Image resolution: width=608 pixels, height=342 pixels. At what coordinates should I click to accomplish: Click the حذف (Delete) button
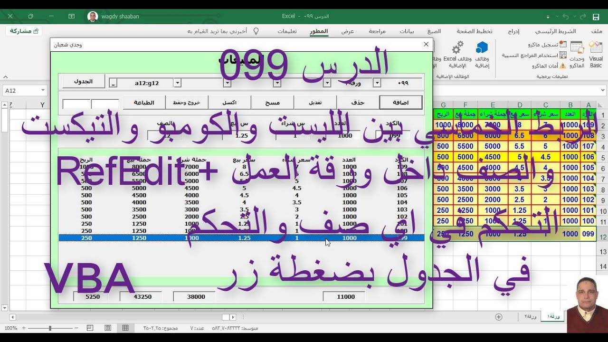(358, 103)
